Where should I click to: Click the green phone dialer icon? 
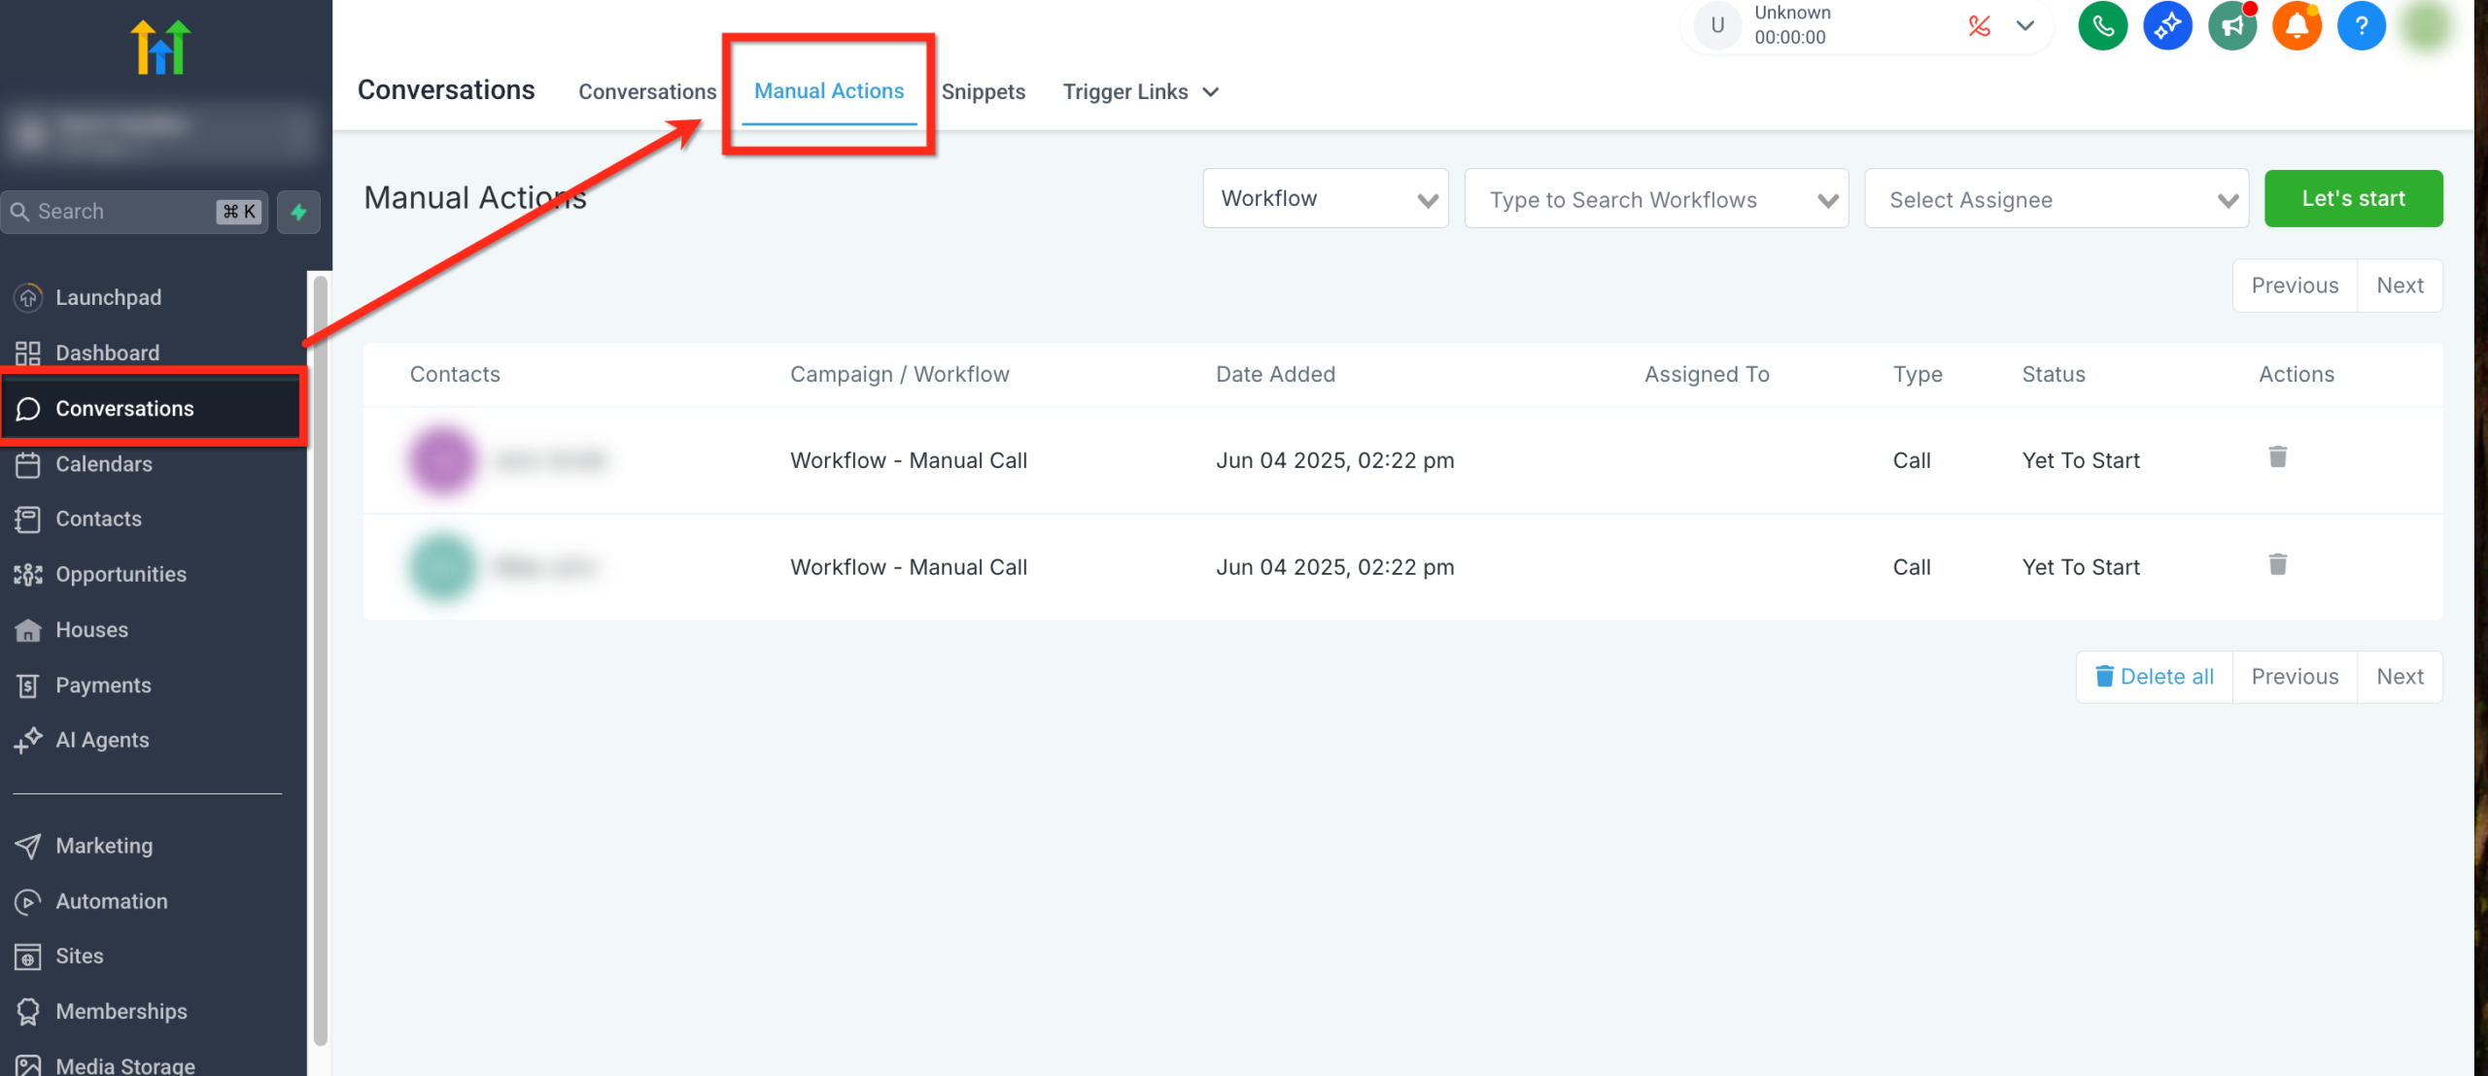point(2102,26)
